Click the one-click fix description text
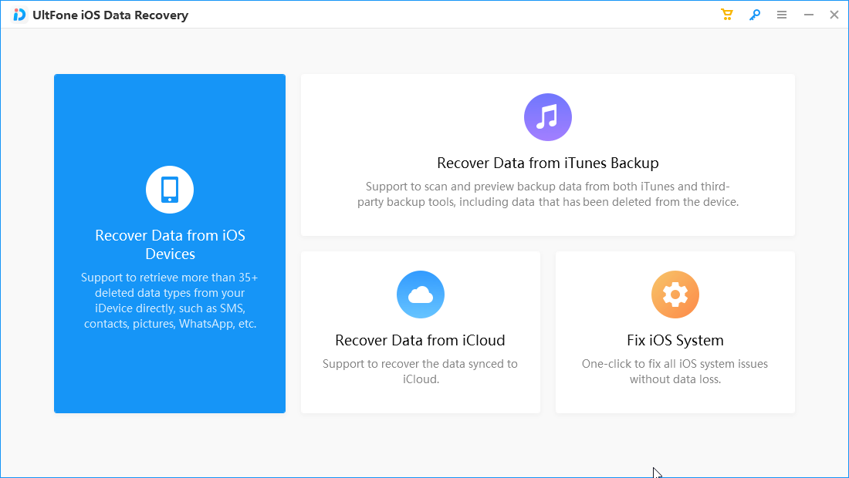The image size is (849, 478). click(x=675, y=371)
